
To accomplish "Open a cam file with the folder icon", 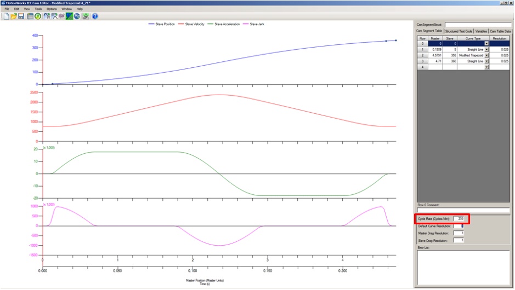I will tap(14, 16).
